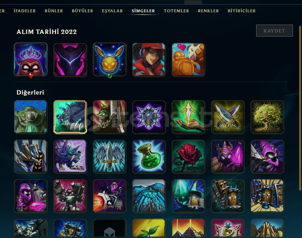The height and width of the screenshot is (238, 302).
Task: Choose the green health potion icon
Action: tap(149, 156)
